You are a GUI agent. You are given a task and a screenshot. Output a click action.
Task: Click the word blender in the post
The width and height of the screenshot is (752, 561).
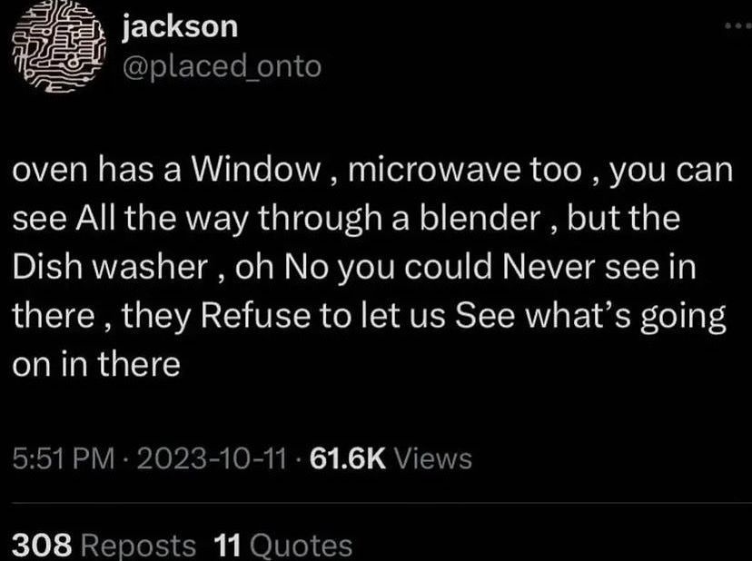point(480,218)
